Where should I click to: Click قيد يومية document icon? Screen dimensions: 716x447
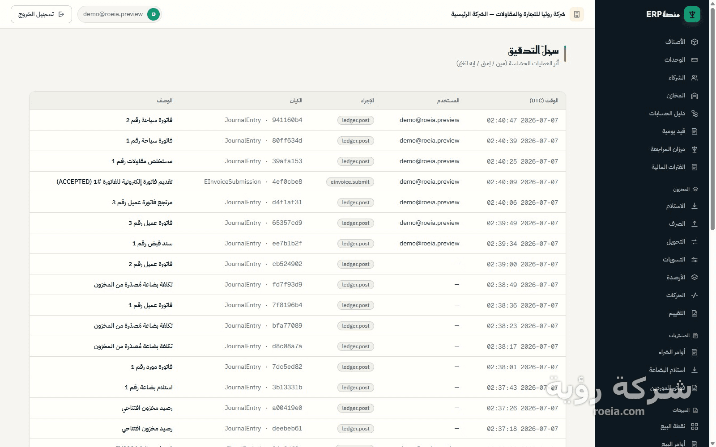click(x=695, y=131)
